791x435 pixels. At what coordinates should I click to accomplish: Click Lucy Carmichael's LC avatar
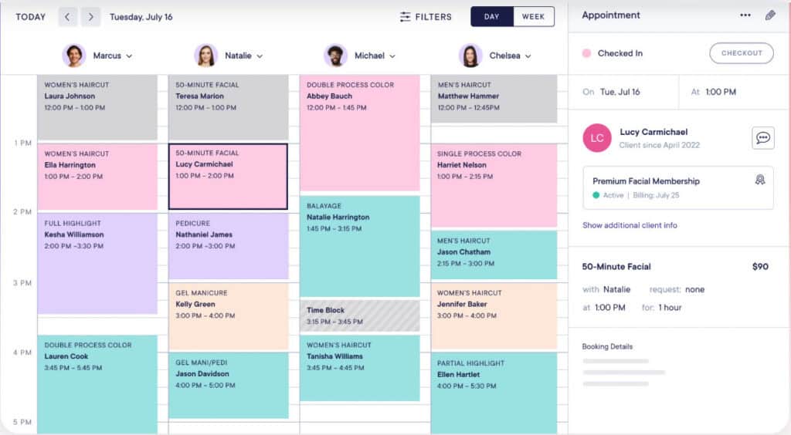(597, 137)
